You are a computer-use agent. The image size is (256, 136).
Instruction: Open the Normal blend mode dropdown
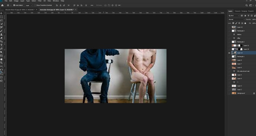point(236,19)
